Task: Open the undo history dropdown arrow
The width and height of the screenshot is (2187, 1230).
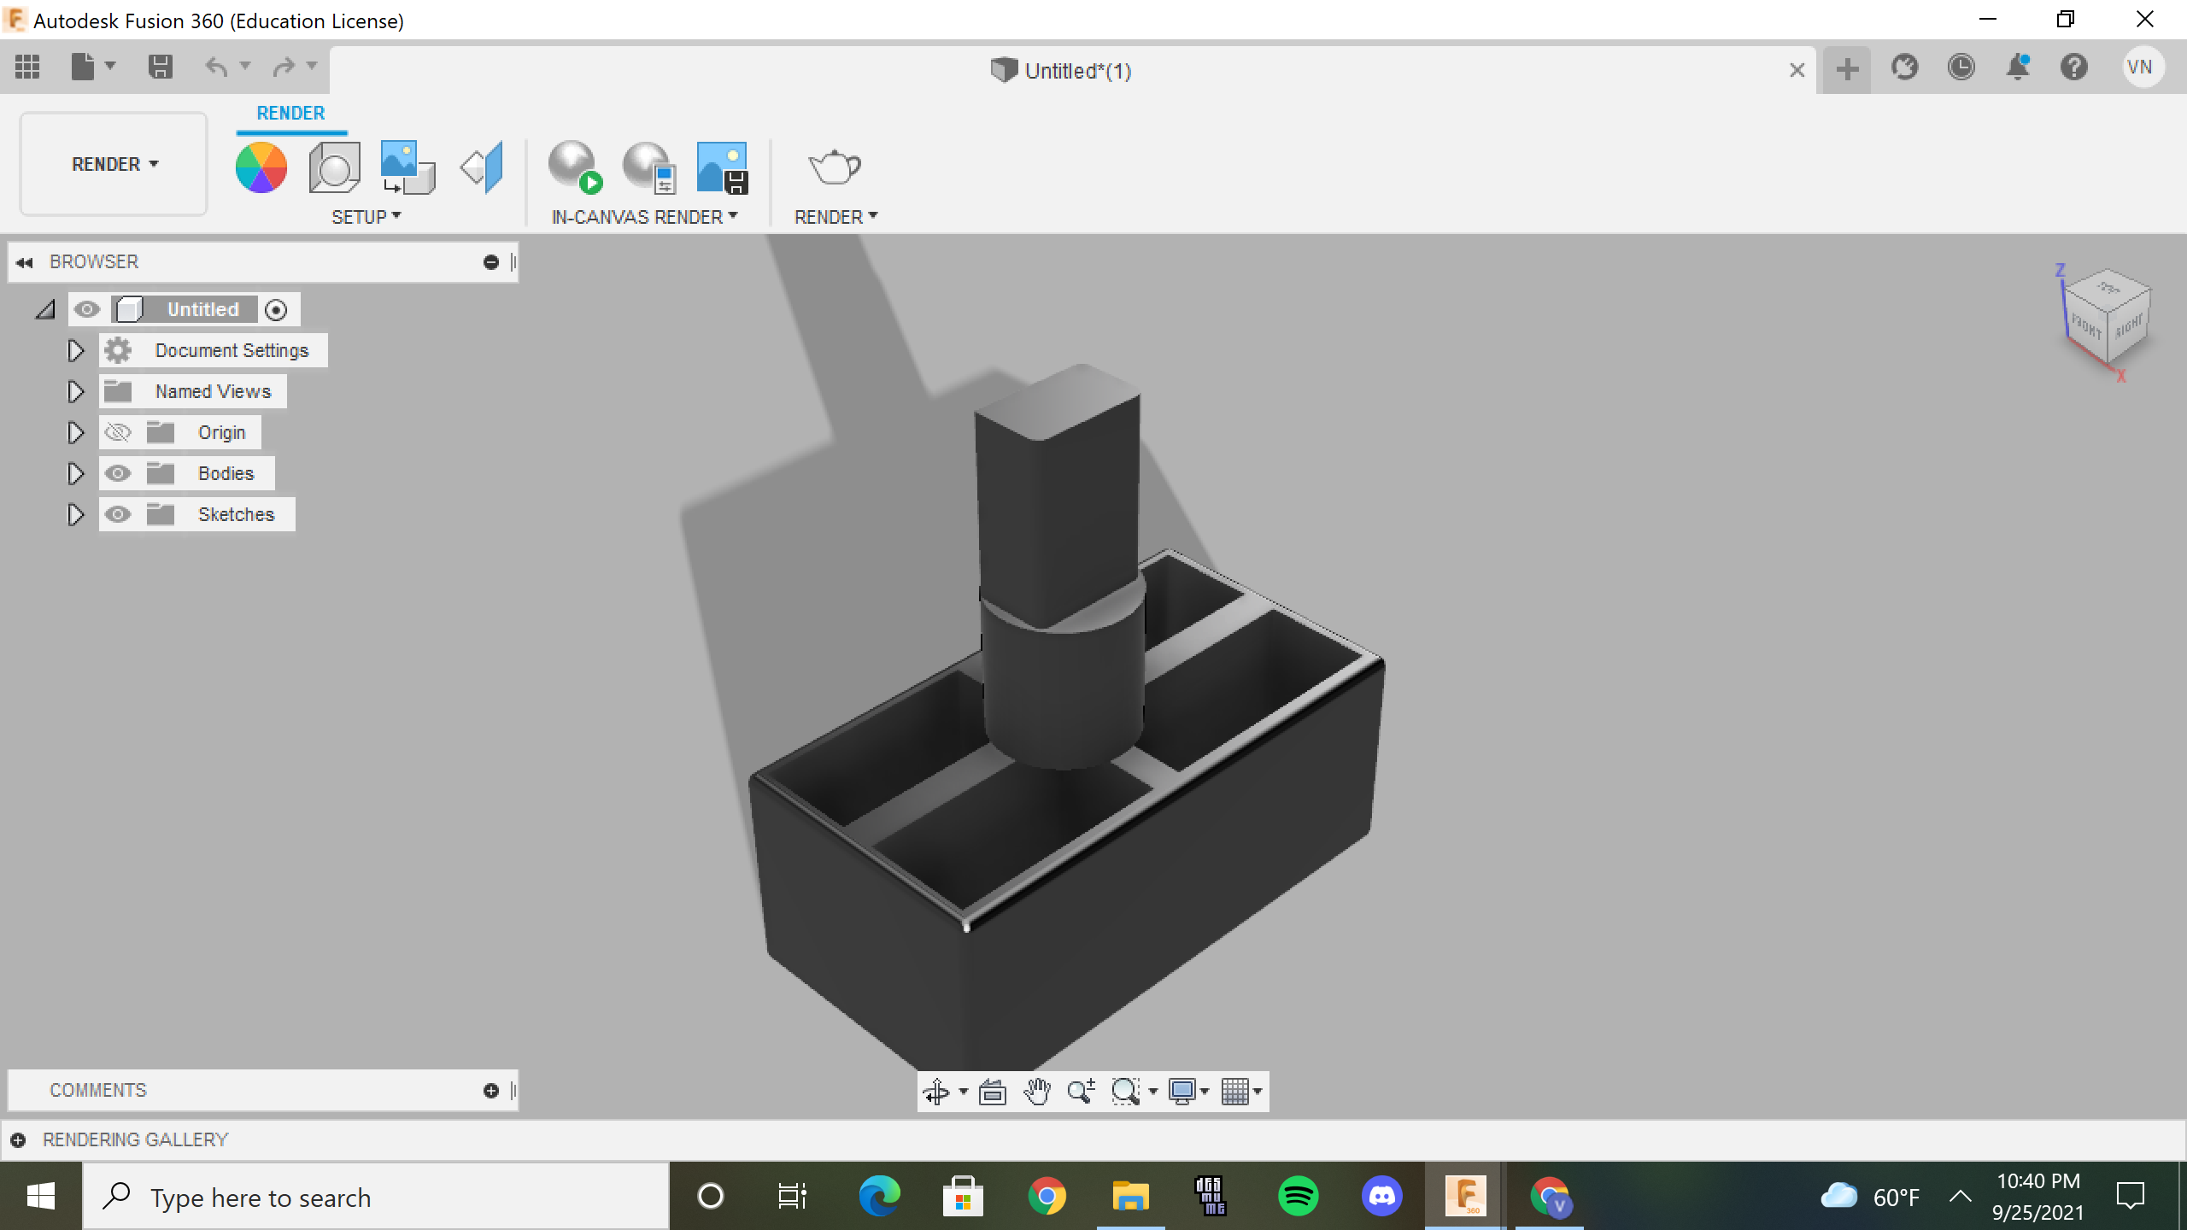Action: [x=245, y=66]
